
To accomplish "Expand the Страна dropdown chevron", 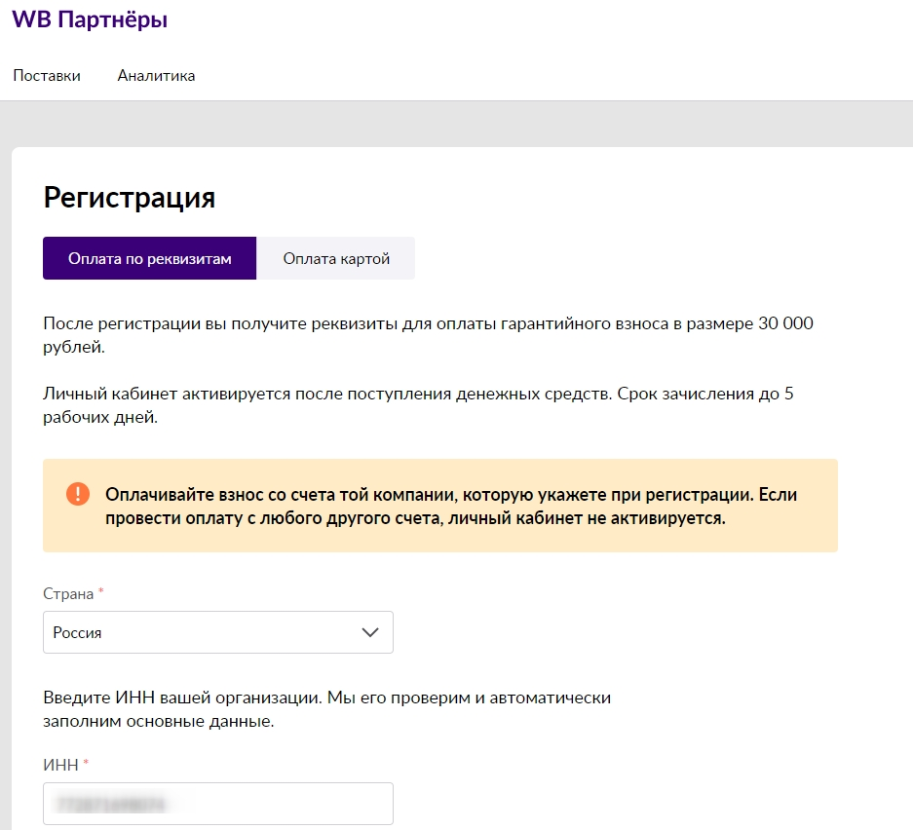I will pos(370,632).
